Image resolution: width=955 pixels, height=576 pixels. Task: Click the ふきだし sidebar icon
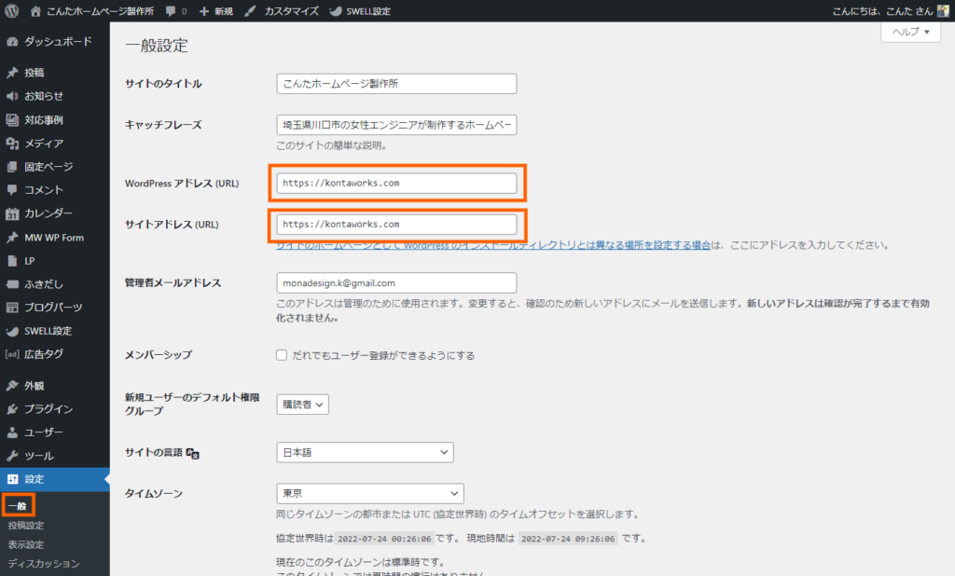click(12, 283)
